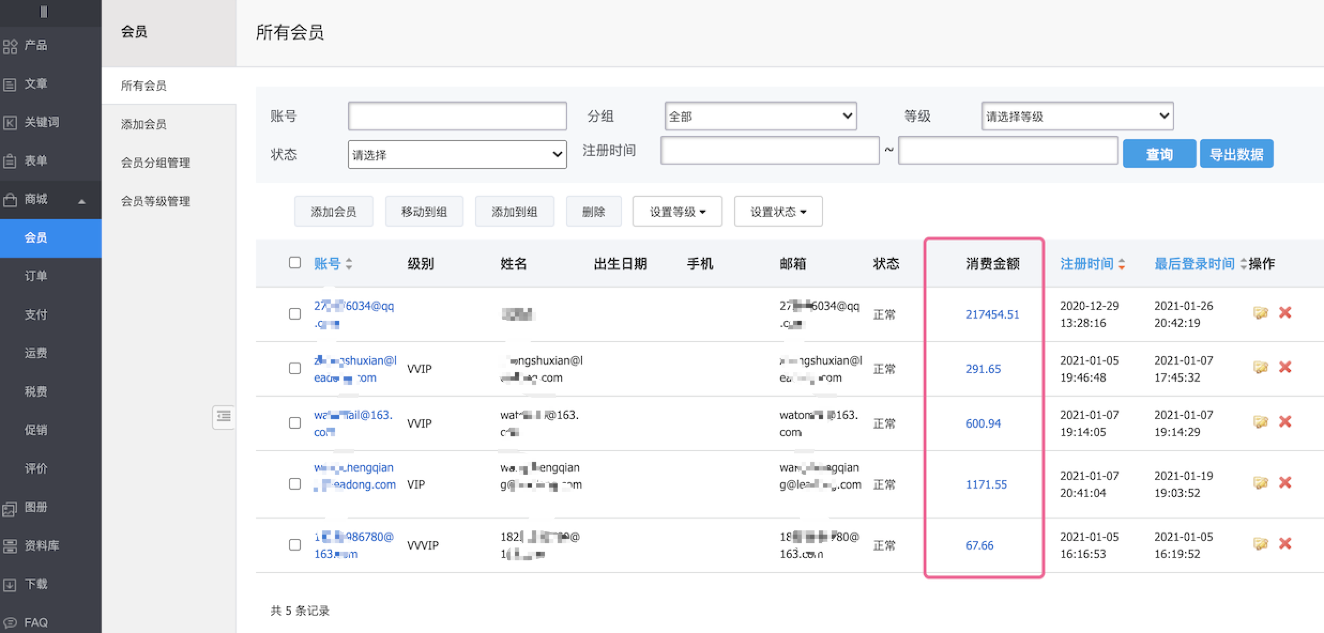Click the 账号 search input field
The height and width of the screenshot is (633, 1324).
(x=457, y=116)
